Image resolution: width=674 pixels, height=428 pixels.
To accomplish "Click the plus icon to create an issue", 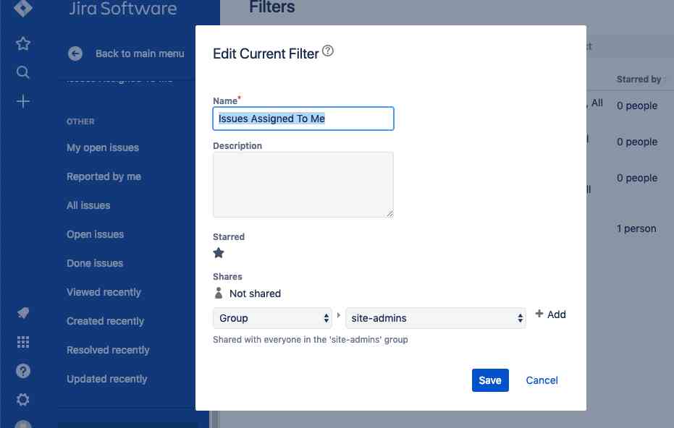I will coord(22,101).
